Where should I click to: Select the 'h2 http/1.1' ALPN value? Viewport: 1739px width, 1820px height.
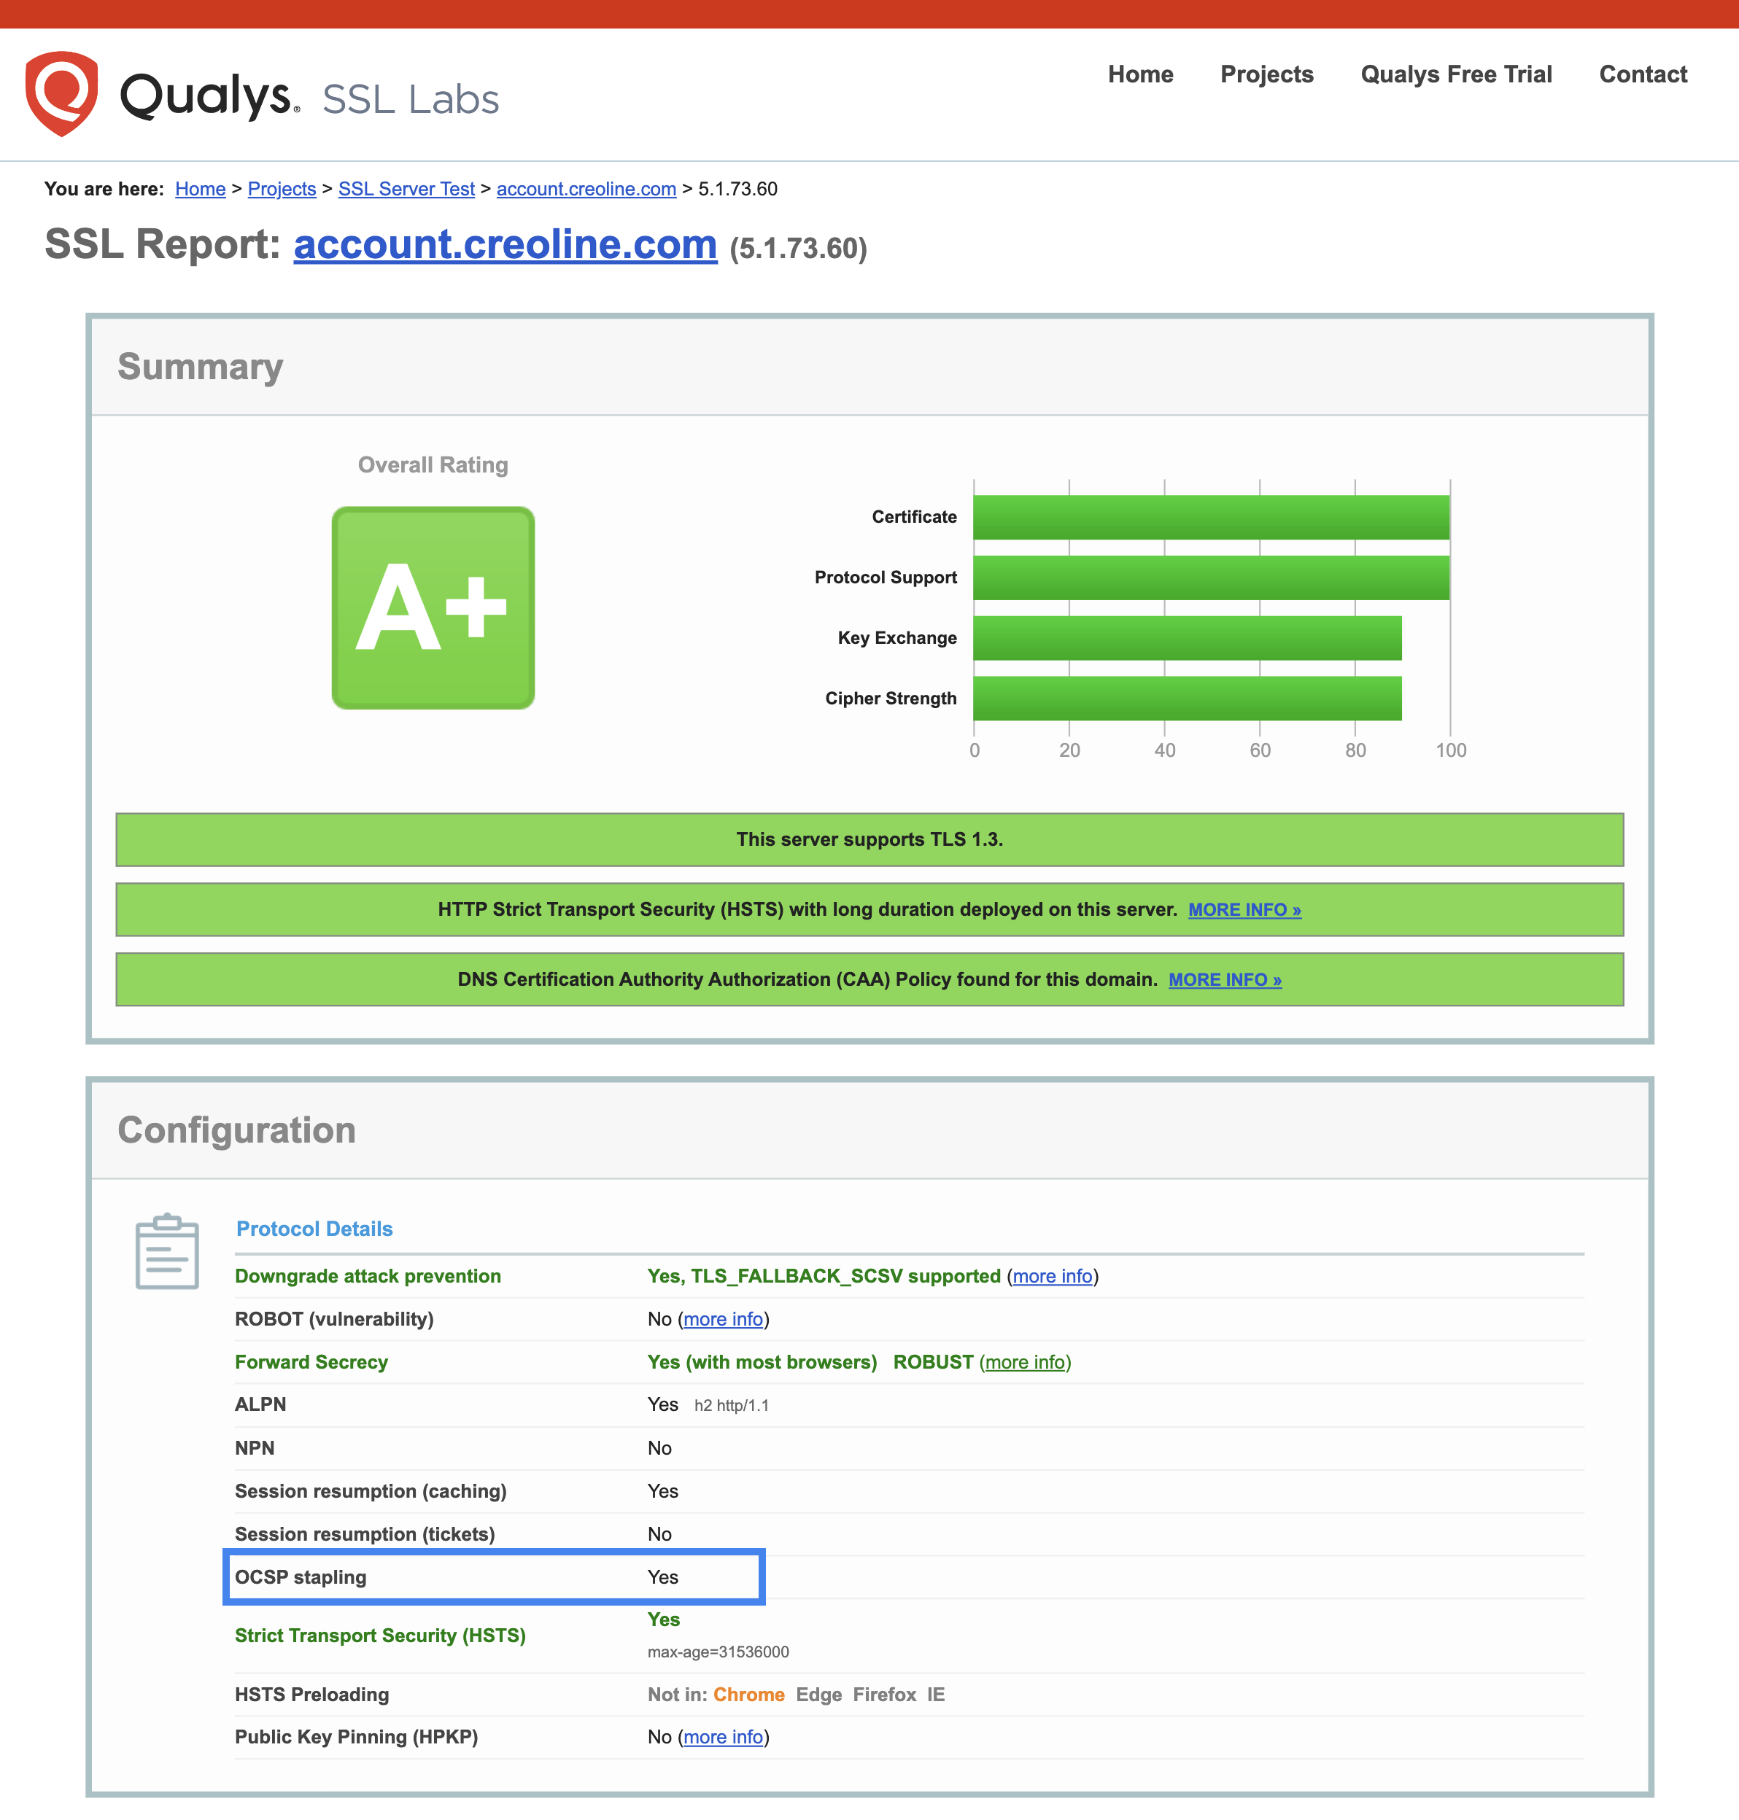coord(732,1406)
